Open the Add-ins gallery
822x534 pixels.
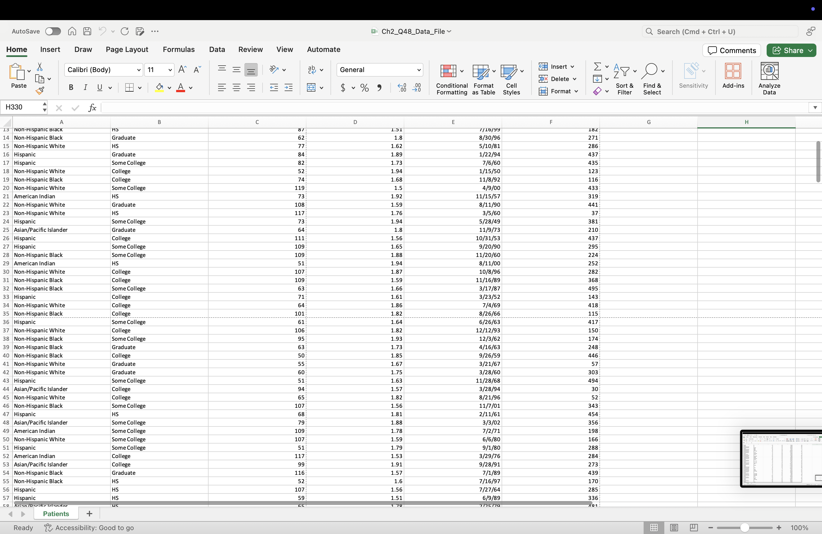coord(733,71)
